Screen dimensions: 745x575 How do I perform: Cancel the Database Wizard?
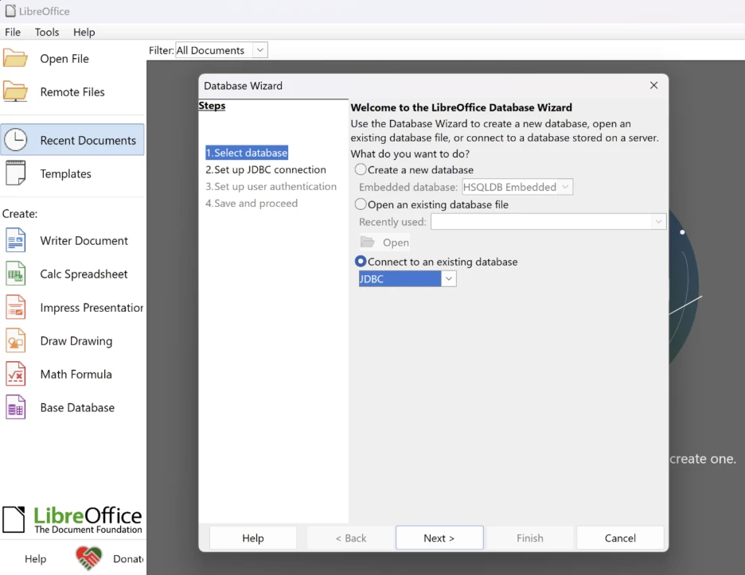pos(620,538)
